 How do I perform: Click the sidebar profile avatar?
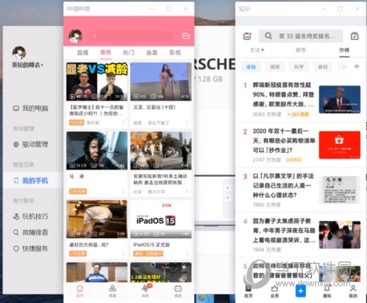pyautogui.click(x=19, y=53)
